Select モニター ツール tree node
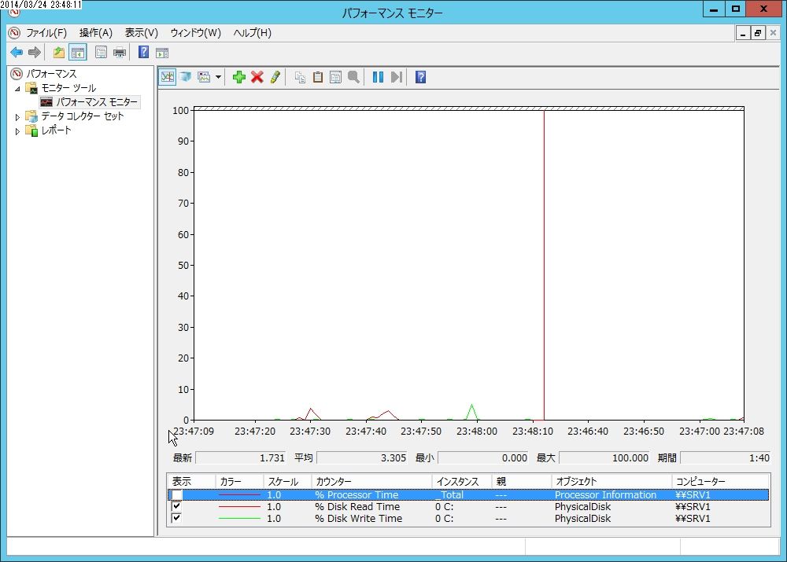 68,88
